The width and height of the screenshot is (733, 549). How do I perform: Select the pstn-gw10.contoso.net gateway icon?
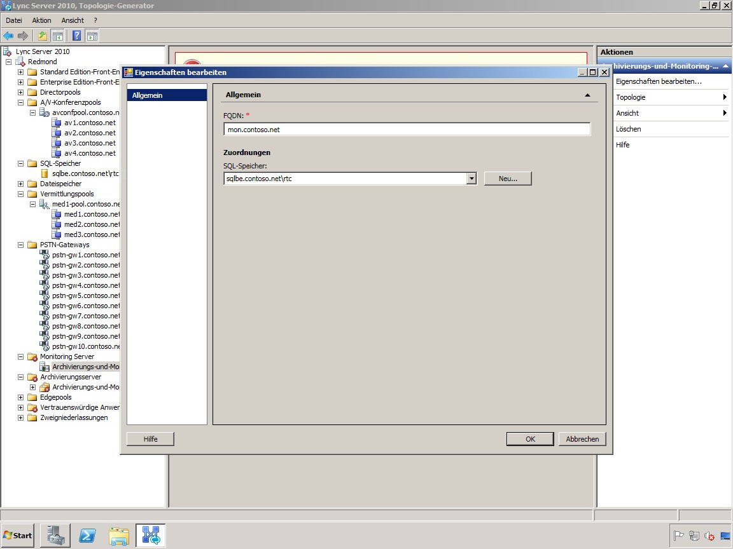45,346
